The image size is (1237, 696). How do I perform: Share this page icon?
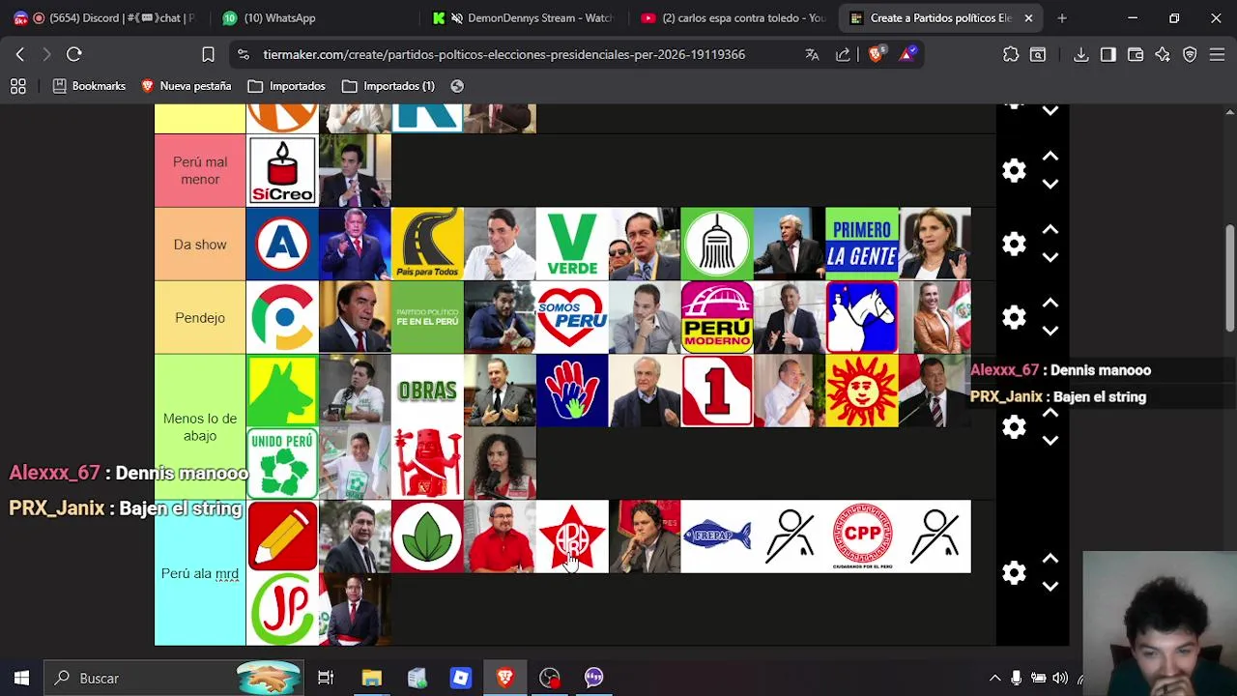844,54
